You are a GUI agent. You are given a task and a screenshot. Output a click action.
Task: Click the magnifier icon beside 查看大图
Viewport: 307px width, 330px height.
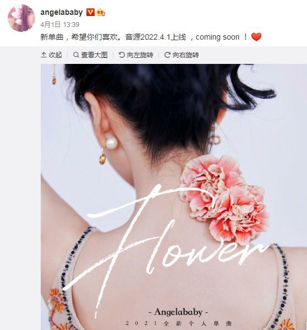coord(76,55)
